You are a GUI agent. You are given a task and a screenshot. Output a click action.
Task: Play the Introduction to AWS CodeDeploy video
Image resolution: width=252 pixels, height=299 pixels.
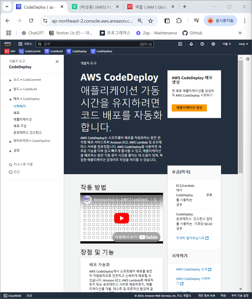click(122, 218)
